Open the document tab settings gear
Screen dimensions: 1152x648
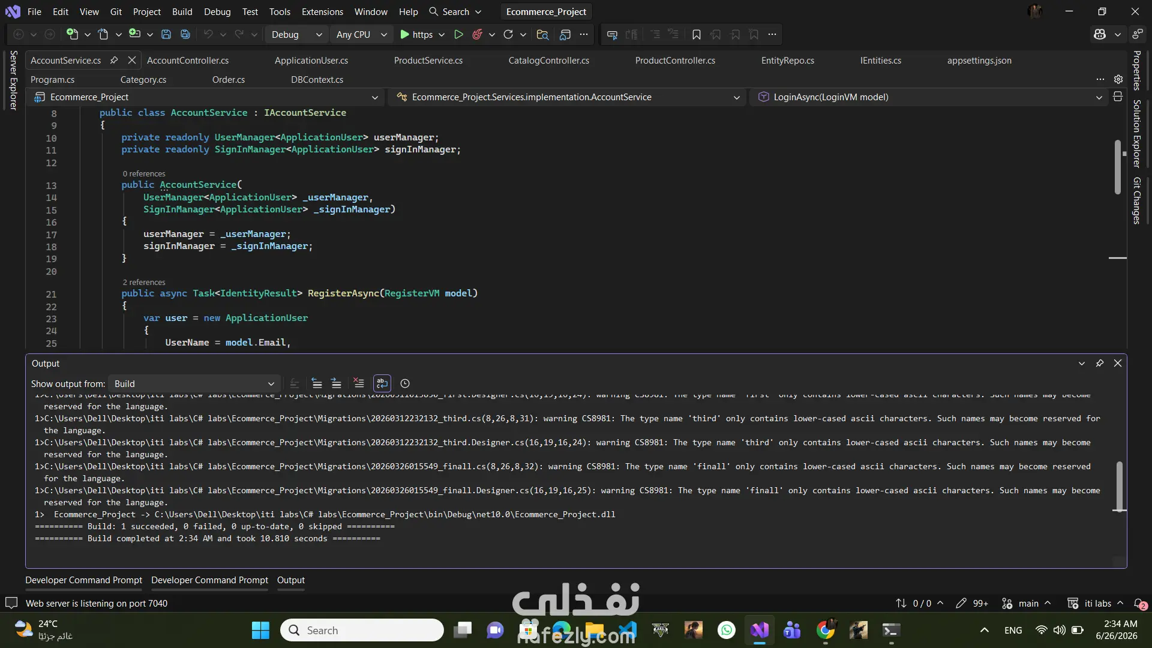(1118, 79)
